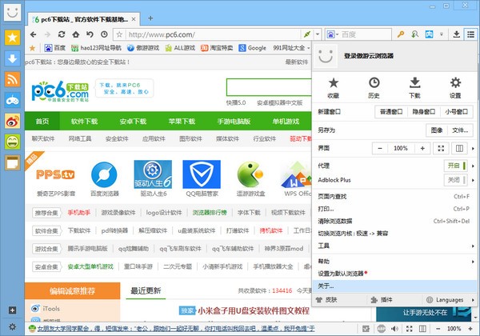The image size is (480, 336).
Task: Open Favorites star in sidebar
Action: click(x=12, y=38)
